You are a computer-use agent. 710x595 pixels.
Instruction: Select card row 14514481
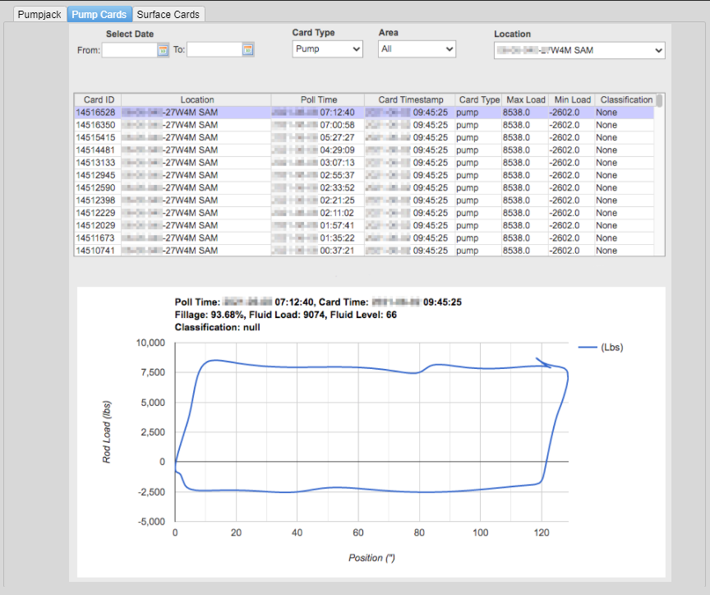365,150
